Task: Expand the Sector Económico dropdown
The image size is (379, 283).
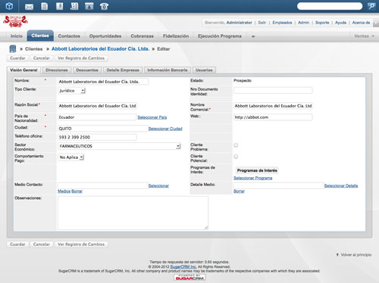Action: pos(119,146)
